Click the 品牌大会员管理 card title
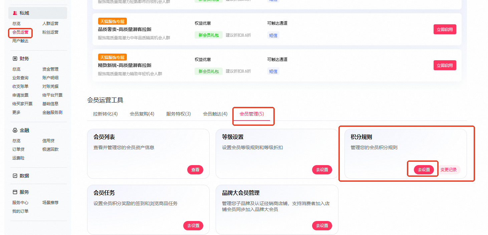488x235 pixels. (x=241, y=193)
